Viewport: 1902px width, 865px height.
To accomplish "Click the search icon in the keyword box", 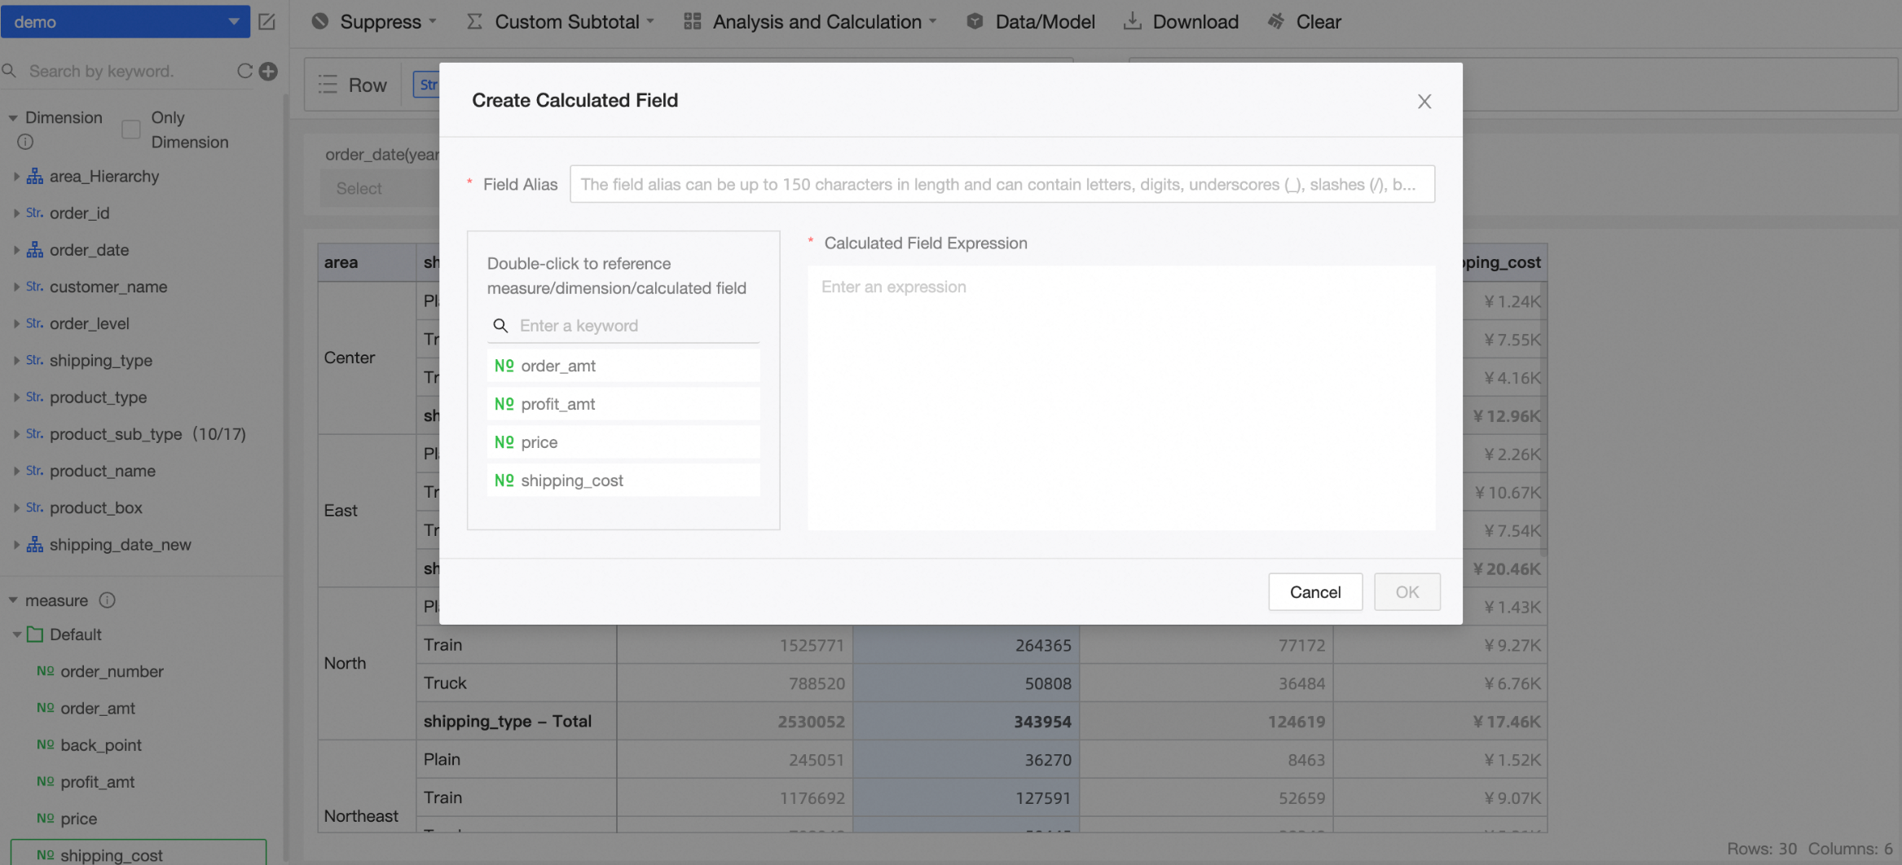I will point(500,326).
